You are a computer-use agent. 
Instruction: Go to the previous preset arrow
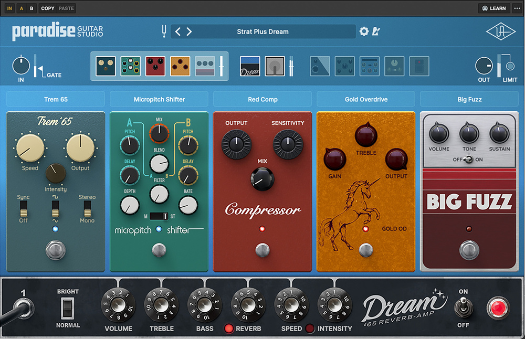177,31
